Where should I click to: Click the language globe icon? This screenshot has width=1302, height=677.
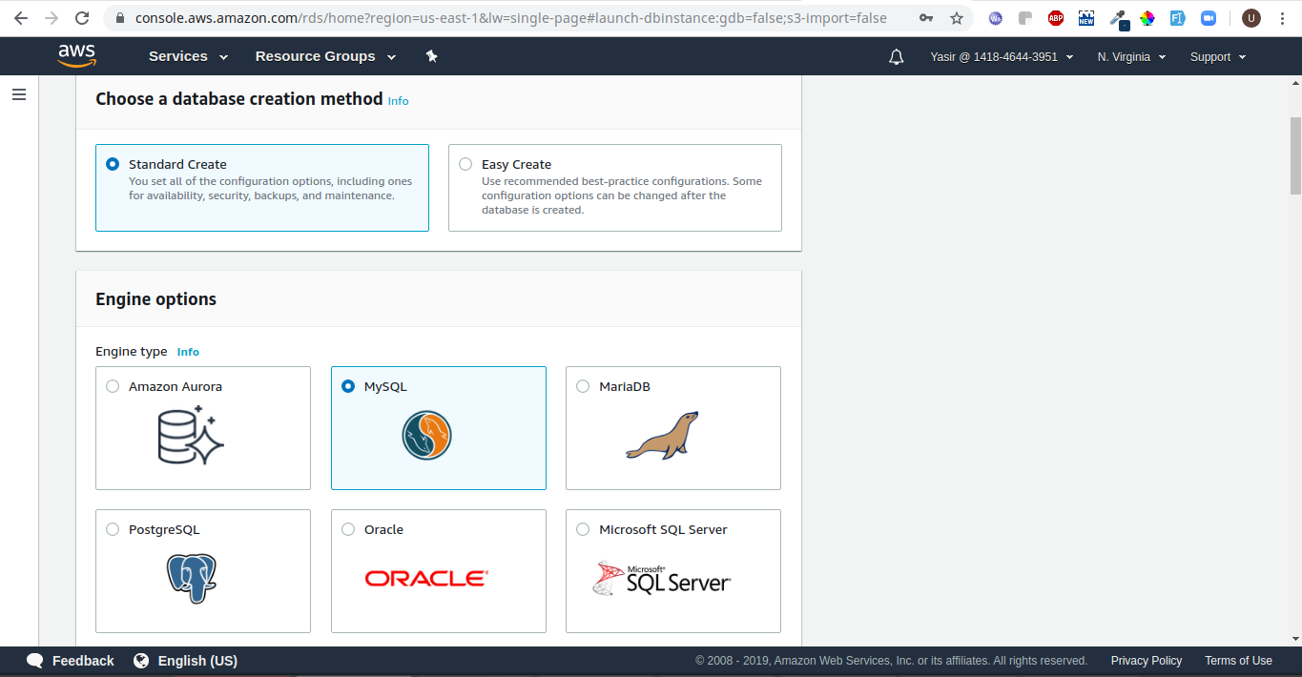141,660
